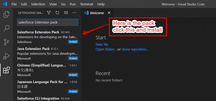Viewport: 216px width, 101px height.
Task: Install the Java Extension Pack
Action: (x=73, y=58)
